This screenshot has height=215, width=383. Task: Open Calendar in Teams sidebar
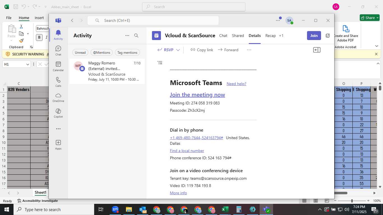coord(58,66)
